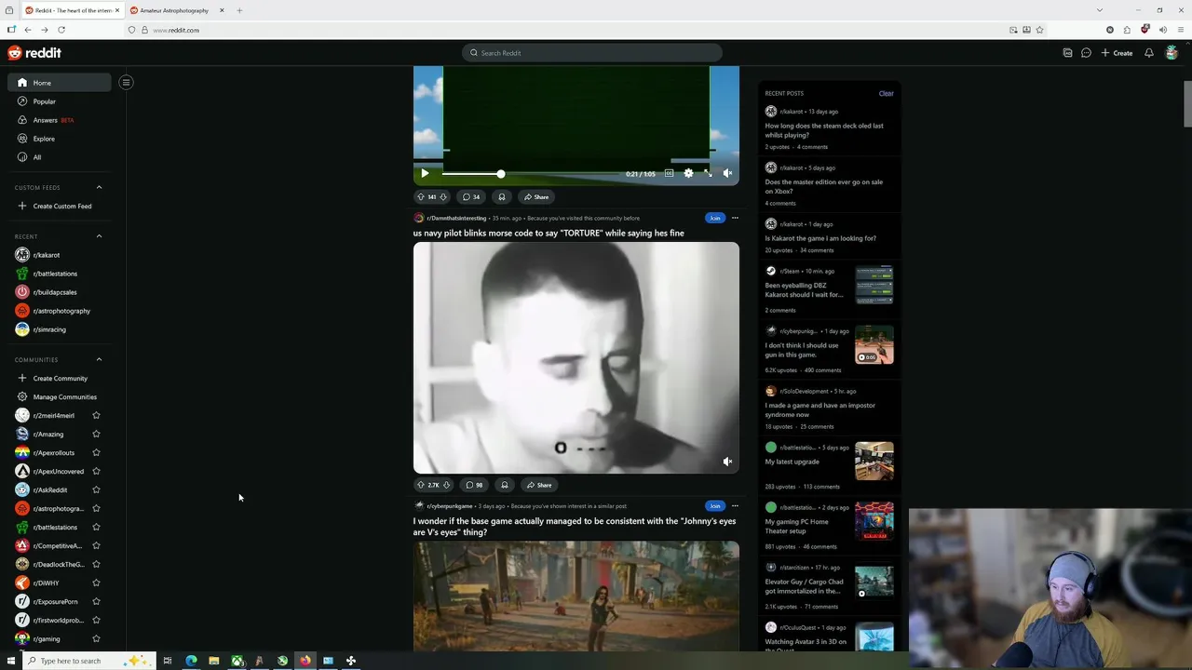This screenshot has width=1192, height=670.
Task: Share the navy pilot post
Action: [538, 485]
